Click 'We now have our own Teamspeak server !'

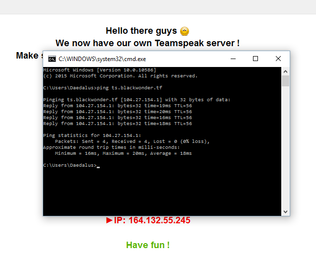coord(147,43)
